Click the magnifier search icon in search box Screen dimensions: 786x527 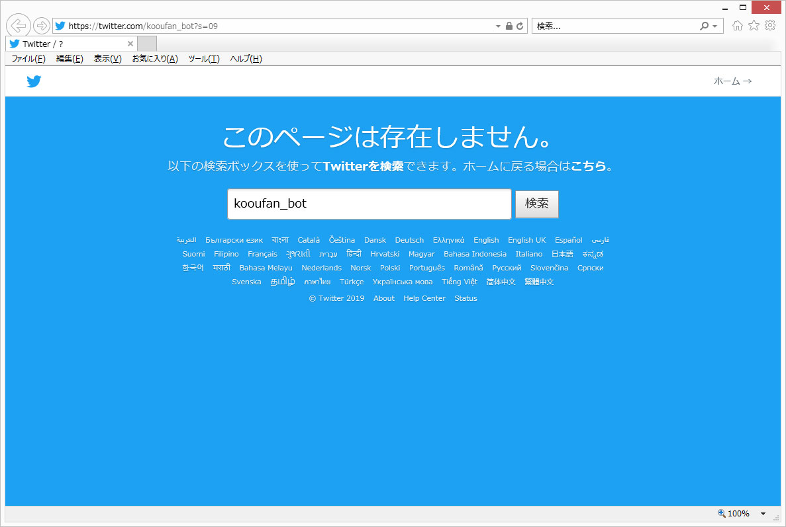(705, 26)
